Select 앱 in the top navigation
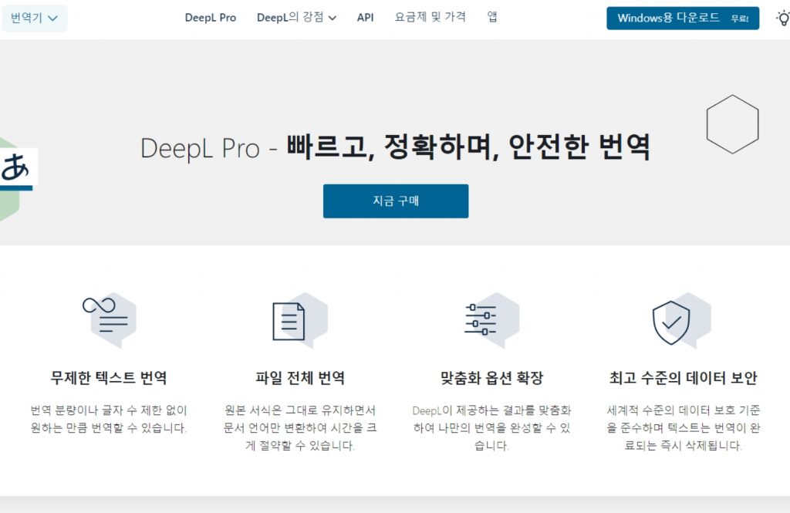This screenshot has height=513, width=790. [x=492, y=16]
